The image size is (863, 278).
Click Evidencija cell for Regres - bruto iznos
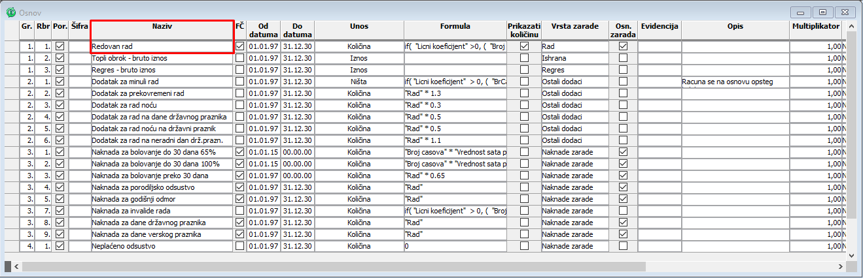(x=660, y=70)
